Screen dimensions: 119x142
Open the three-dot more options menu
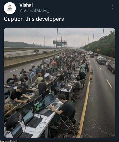click(x=113, y=7)
